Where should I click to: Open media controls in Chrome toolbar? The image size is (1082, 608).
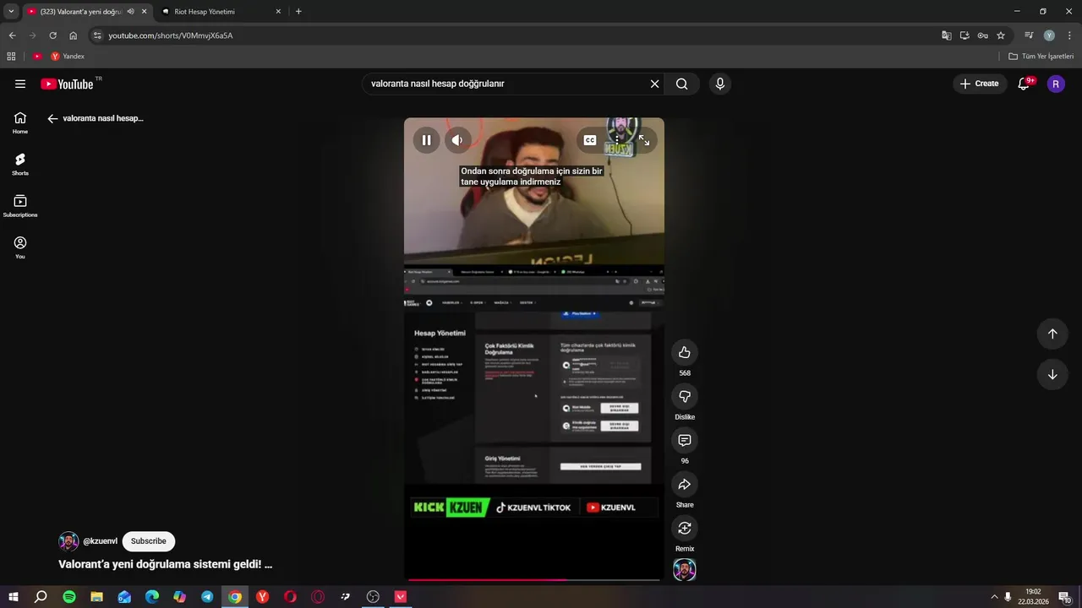1029,35
